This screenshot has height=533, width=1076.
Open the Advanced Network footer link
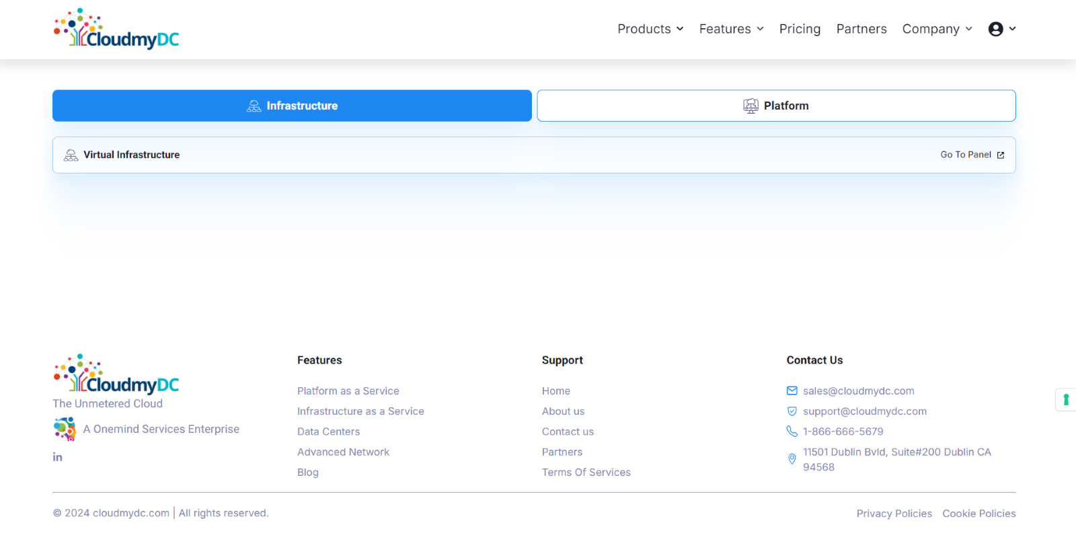click(x=343, y=452)
